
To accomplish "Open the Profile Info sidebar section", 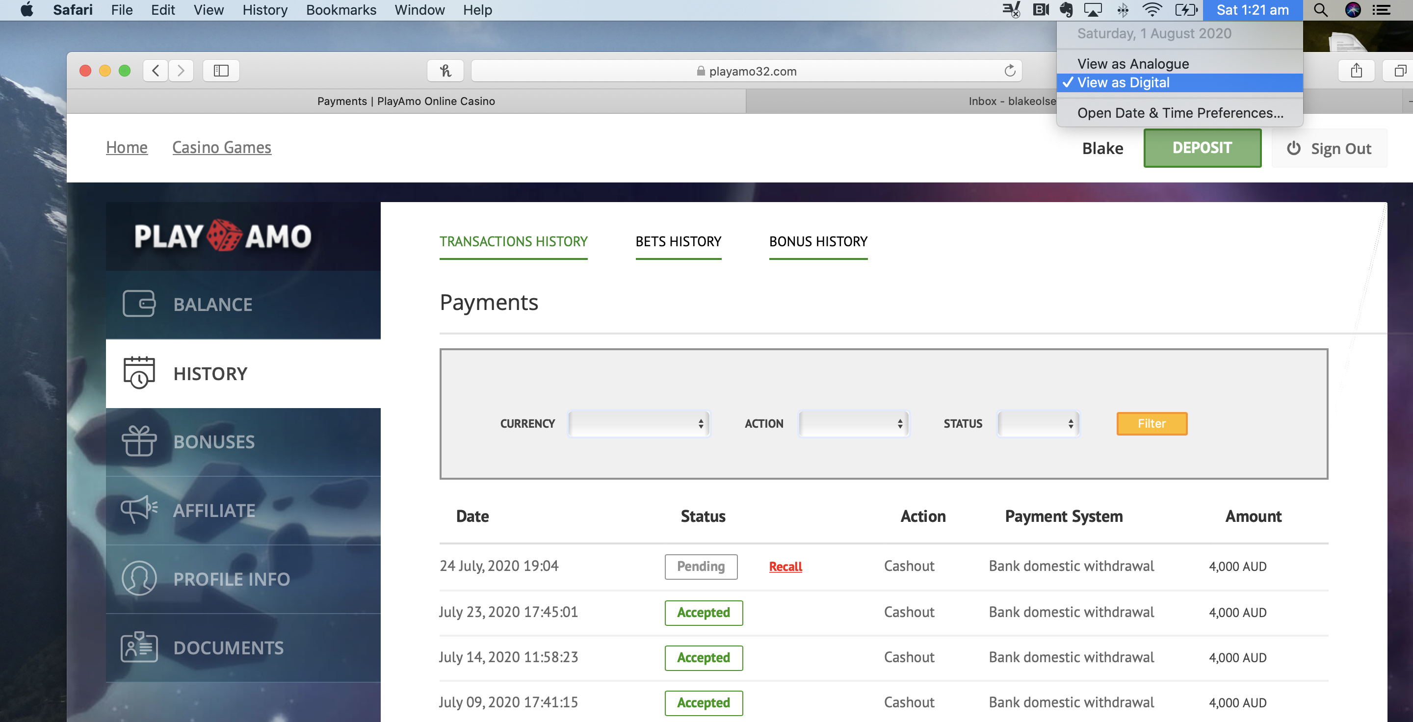I will (243, 578).
